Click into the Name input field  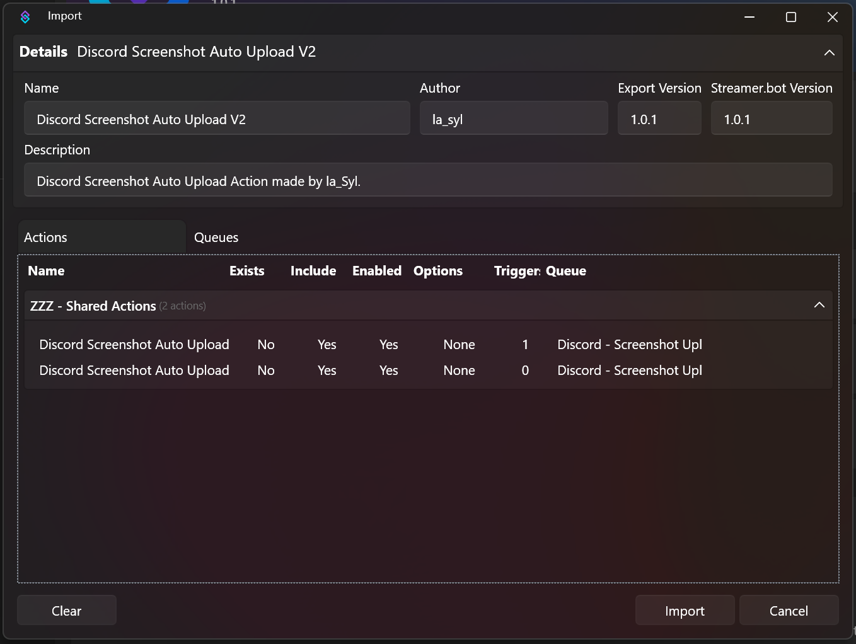coord(217,119)
